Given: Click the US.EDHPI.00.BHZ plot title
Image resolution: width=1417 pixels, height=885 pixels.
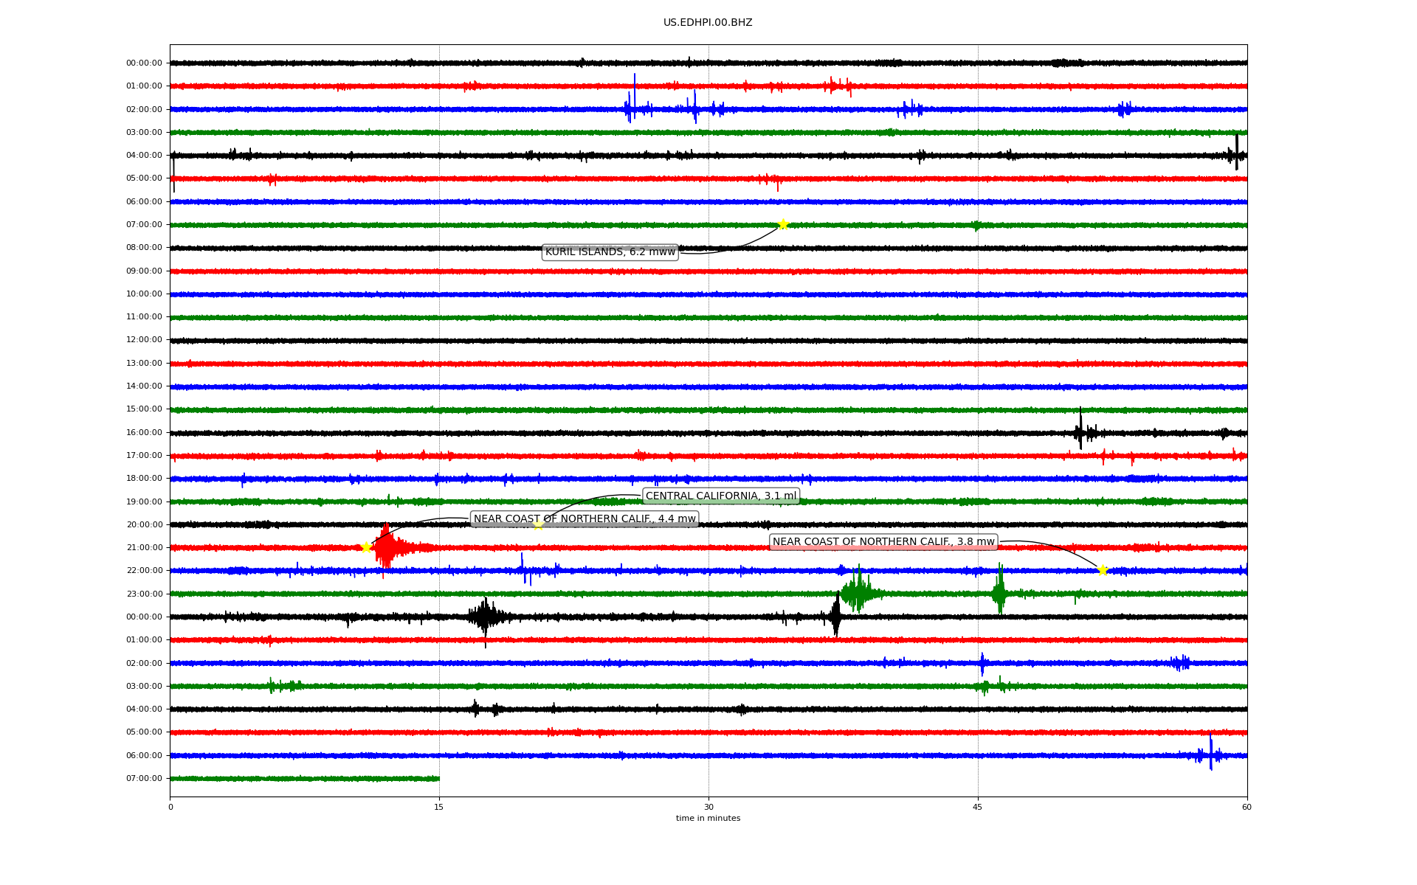Looking at the screenshot, I should [708, 23].
